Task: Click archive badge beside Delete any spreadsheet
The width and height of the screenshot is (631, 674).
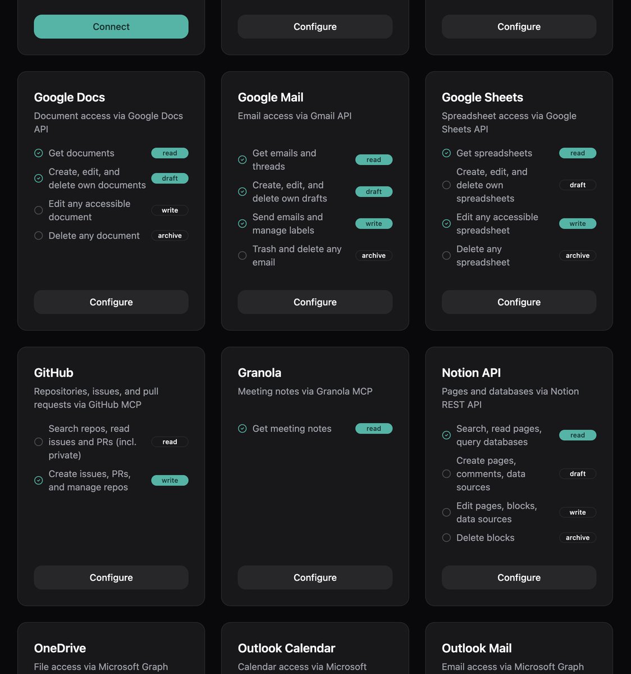Action: [x=578, y=256]
